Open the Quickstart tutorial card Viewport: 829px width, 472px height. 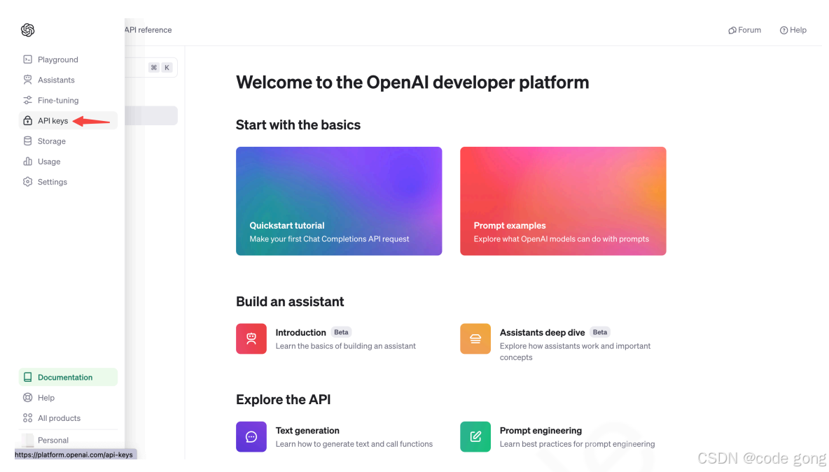click(339, 201)
